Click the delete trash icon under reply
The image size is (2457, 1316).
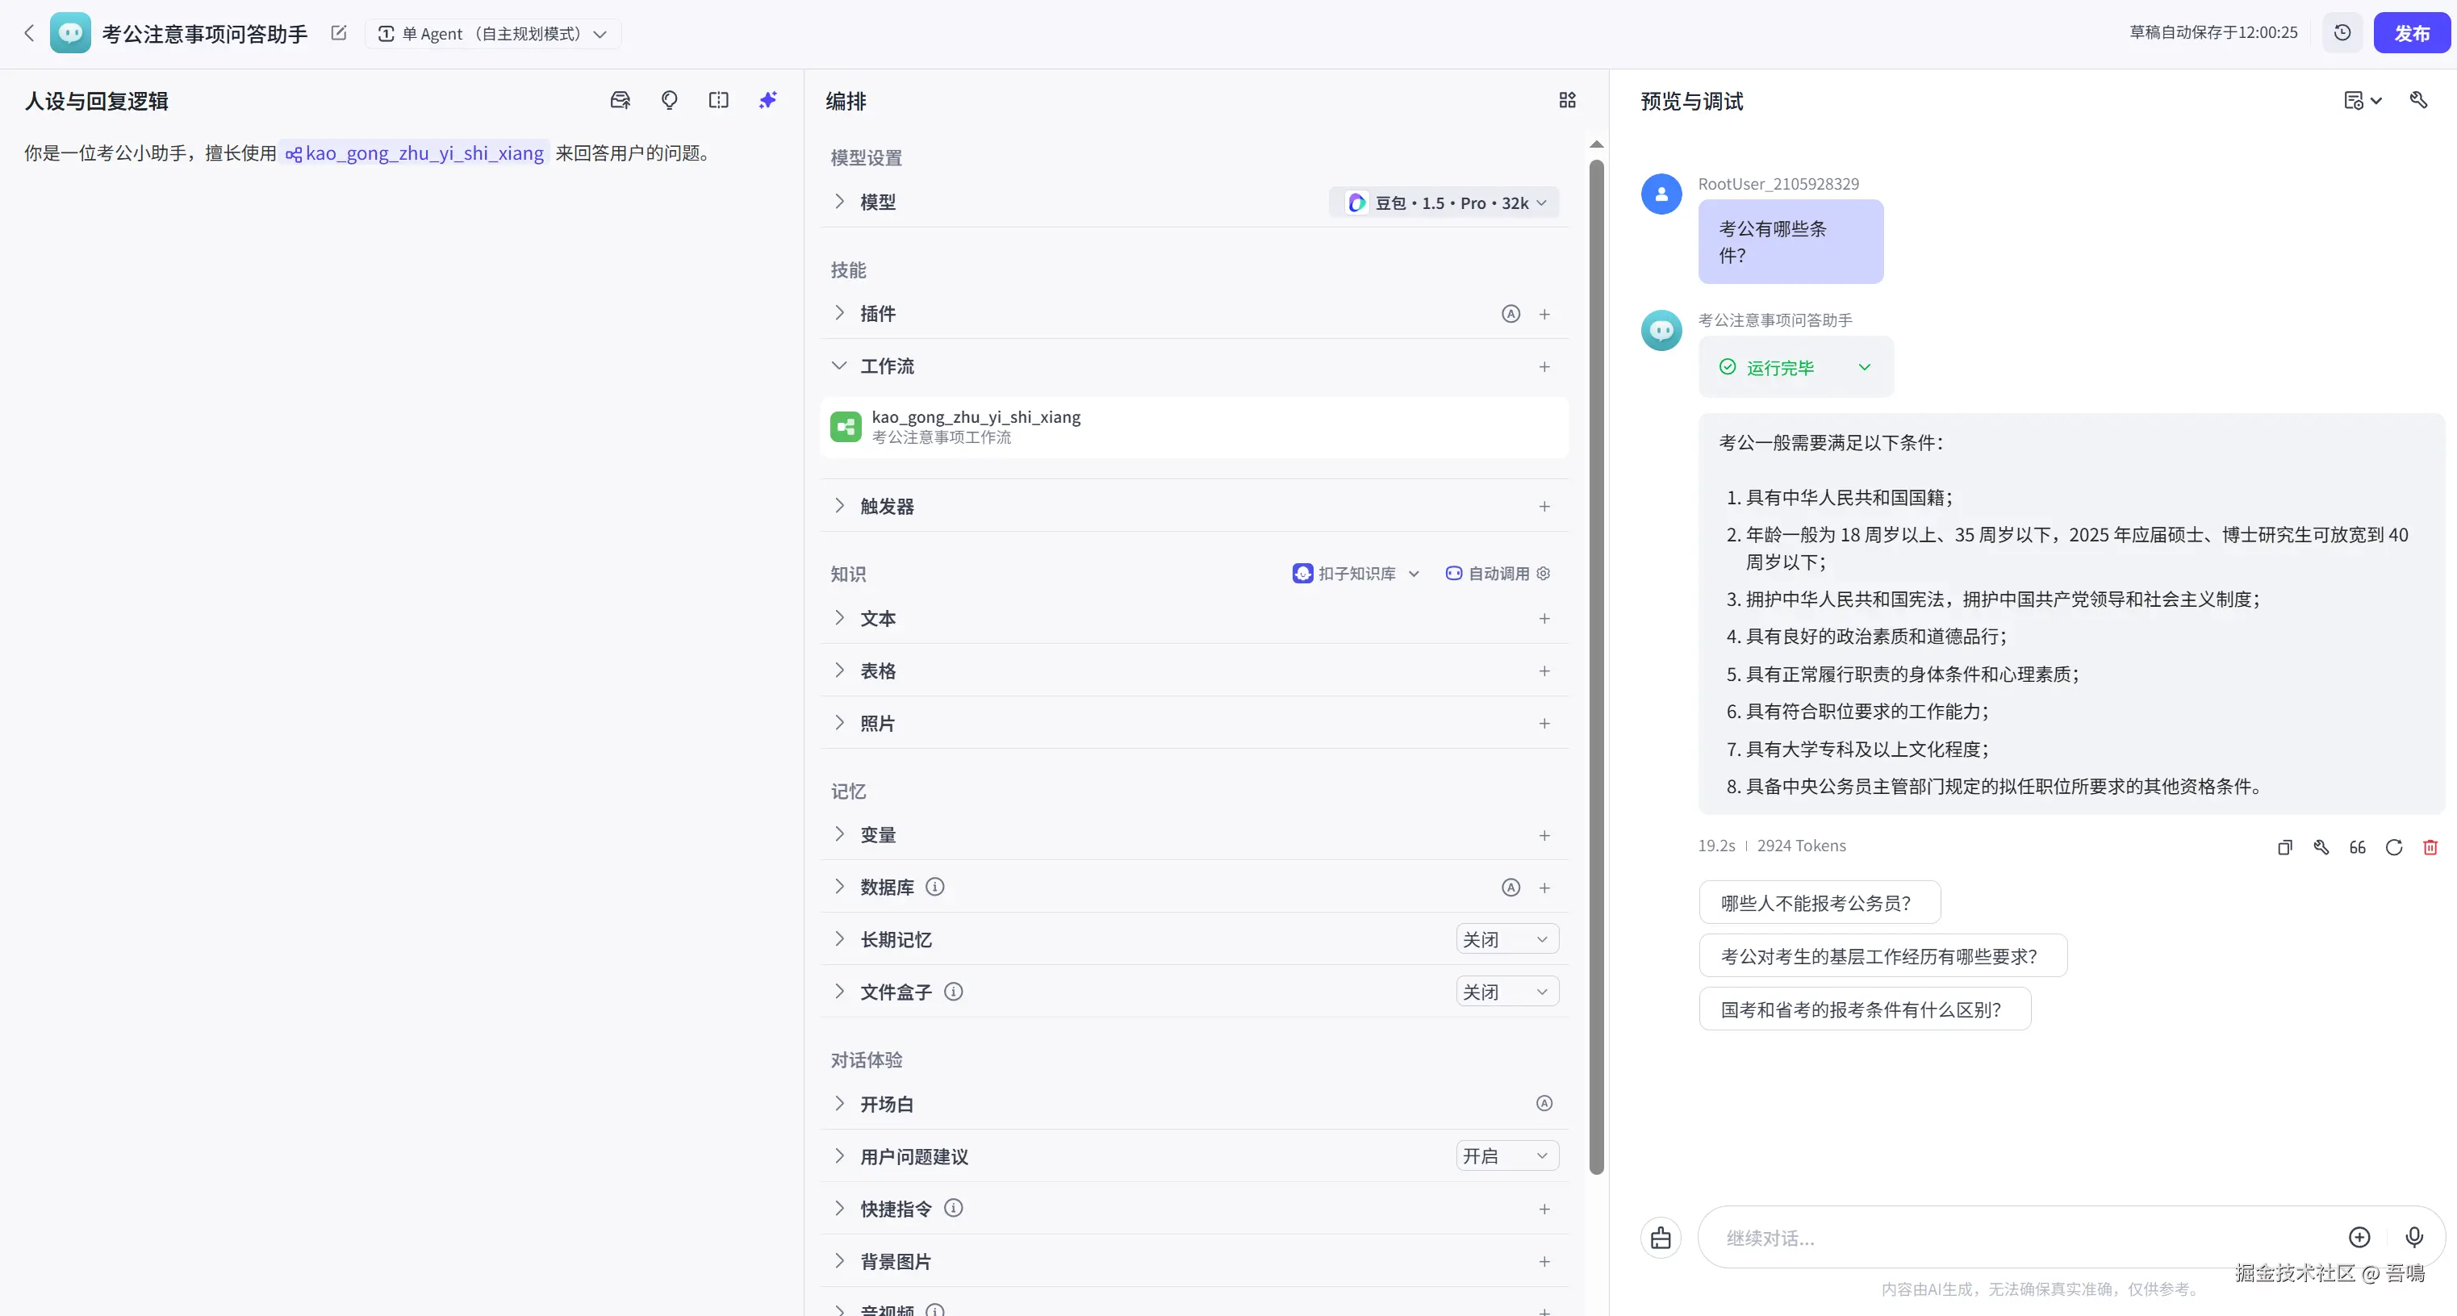pos(2430,847)
